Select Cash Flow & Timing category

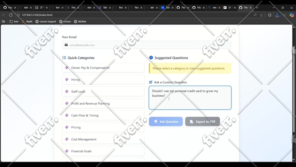[103, 116]
